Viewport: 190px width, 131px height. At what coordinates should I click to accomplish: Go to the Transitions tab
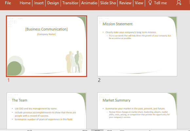(x=70, y=3)
